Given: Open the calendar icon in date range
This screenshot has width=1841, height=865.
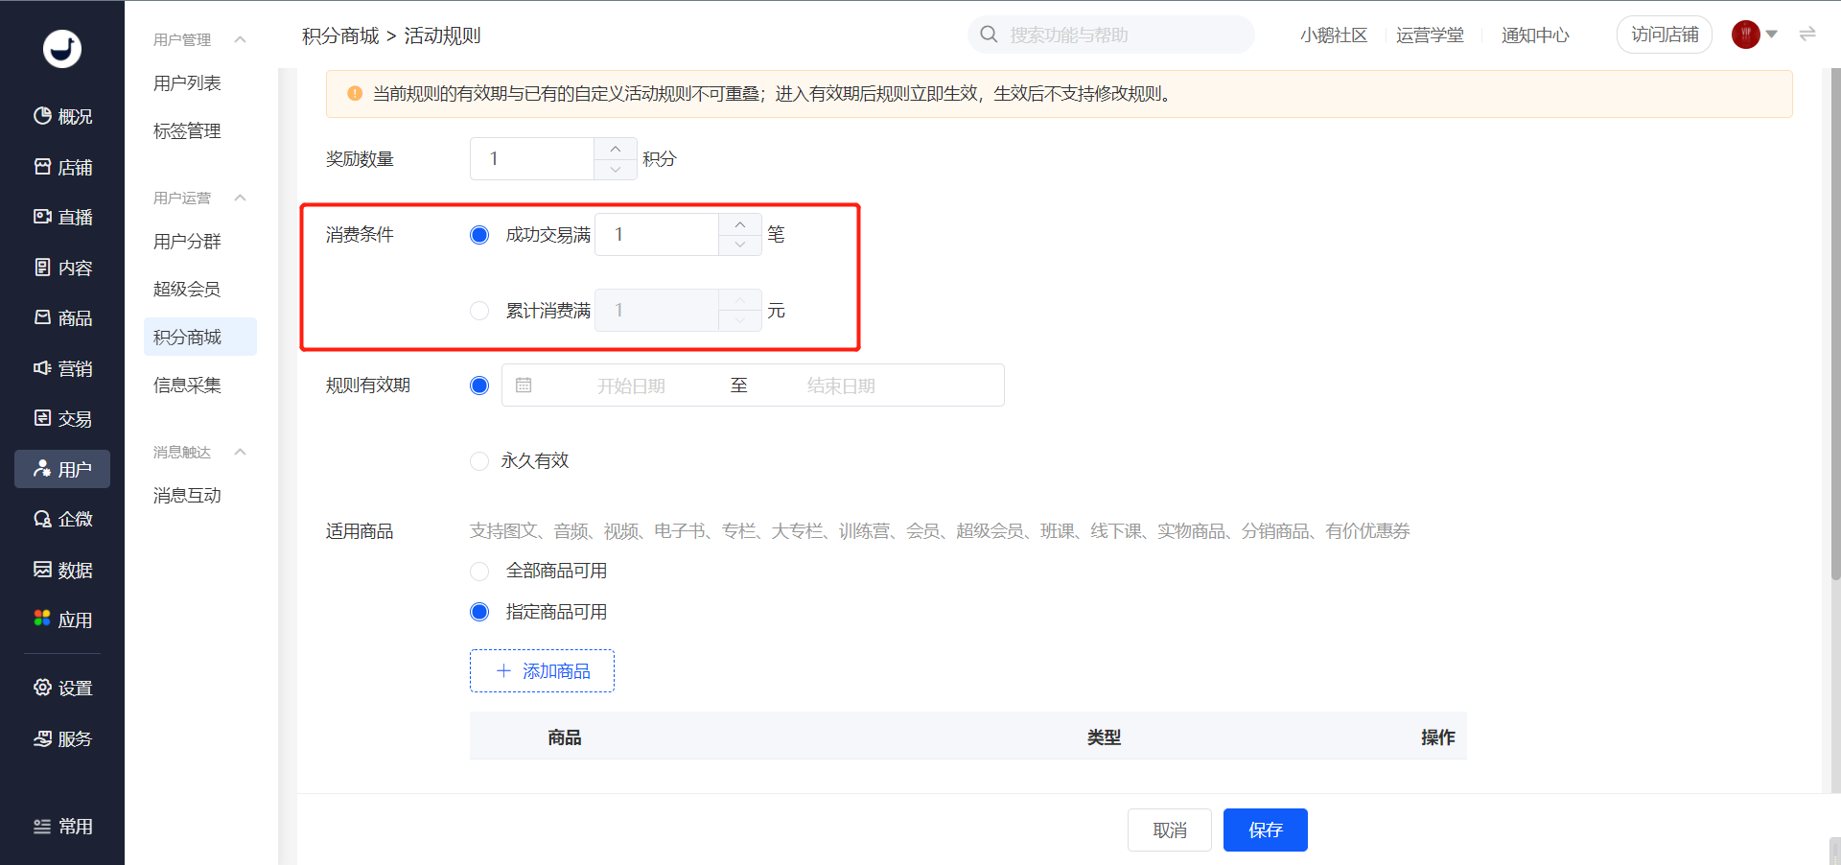Looking at the screenshot, I should [x=524, y=386].
